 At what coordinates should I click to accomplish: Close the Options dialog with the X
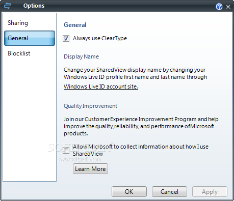(228, 7)
